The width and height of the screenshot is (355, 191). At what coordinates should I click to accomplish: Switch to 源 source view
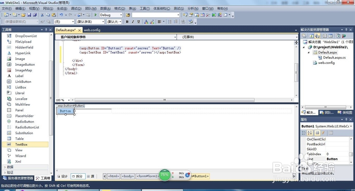coord(91,176)
